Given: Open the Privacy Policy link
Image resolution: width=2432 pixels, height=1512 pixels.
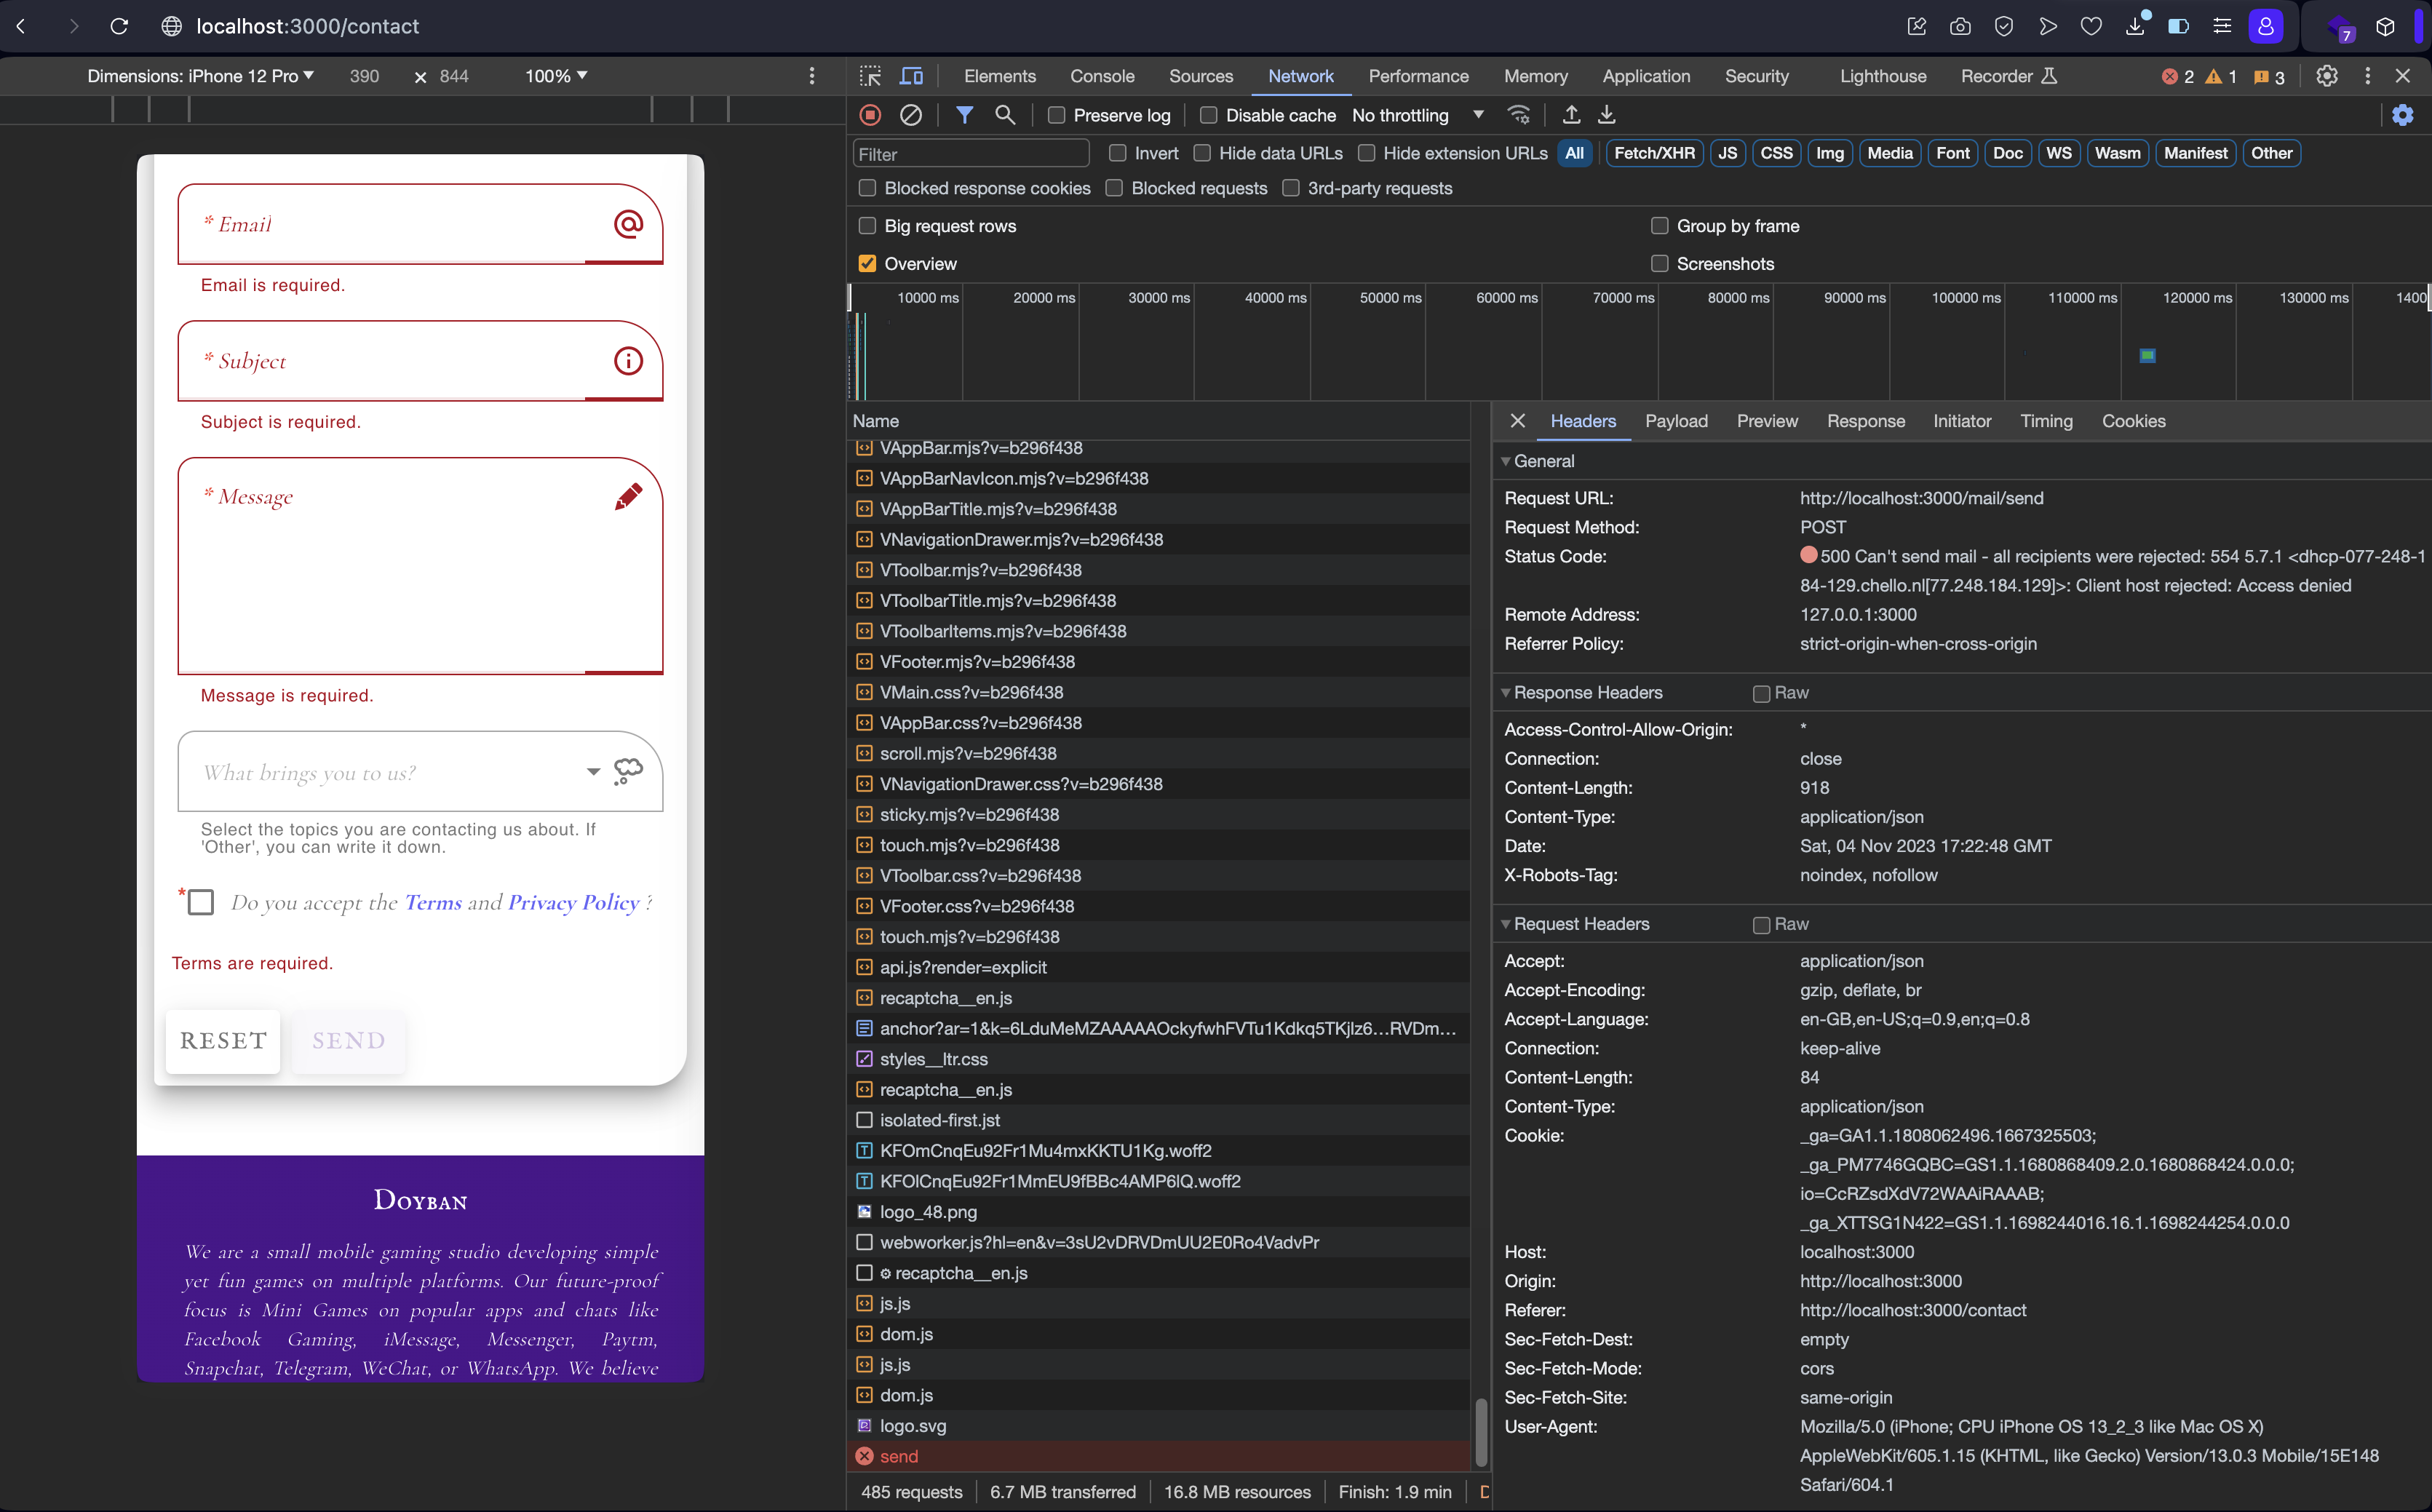Looking at the screenshot, I should click(572, 901).
